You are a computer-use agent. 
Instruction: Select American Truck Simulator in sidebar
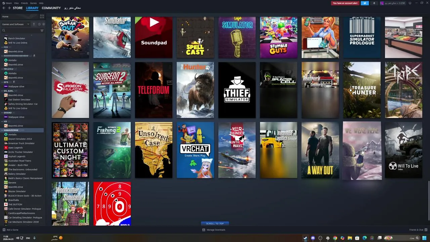21,143
